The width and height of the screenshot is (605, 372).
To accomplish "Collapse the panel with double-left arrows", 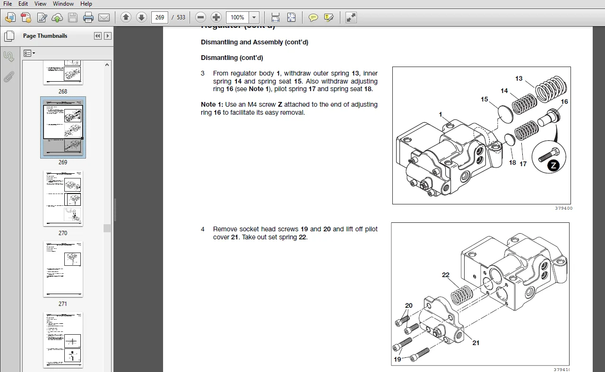I will coord(98,36).
